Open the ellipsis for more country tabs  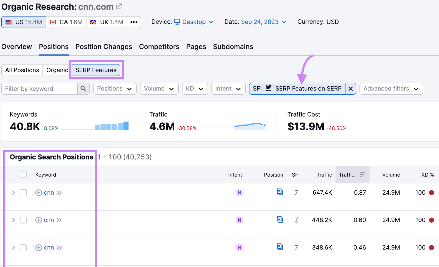(x=134, y=22)
